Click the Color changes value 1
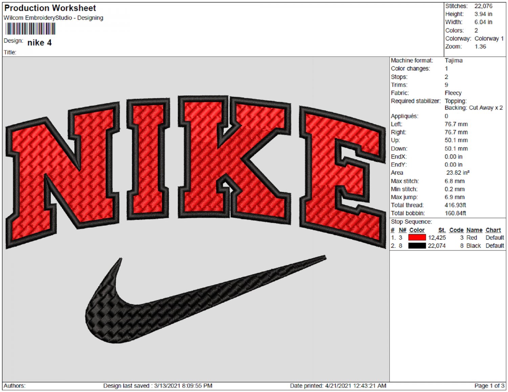 [446, 69]
